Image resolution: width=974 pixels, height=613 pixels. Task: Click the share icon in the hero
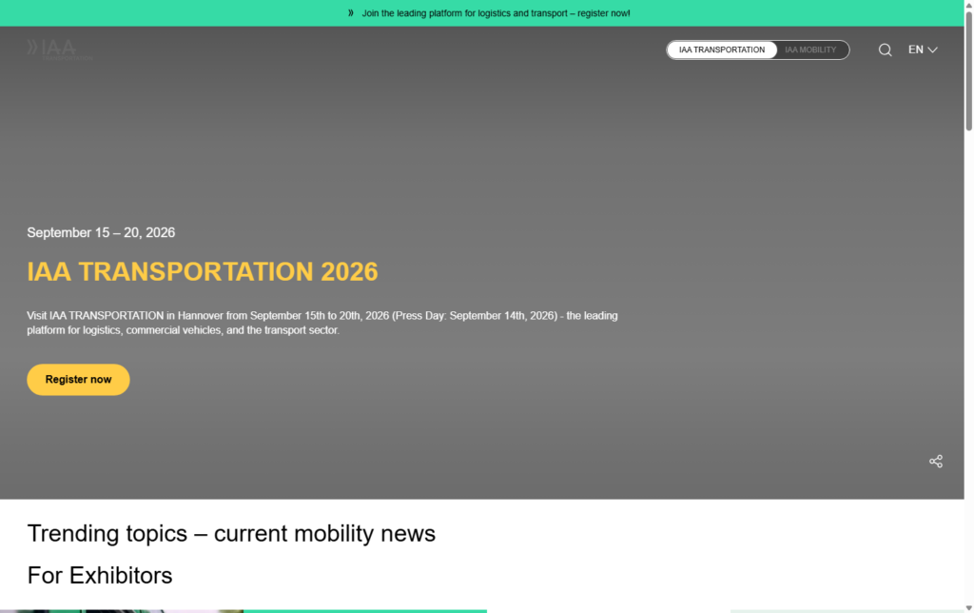[935, 461]
